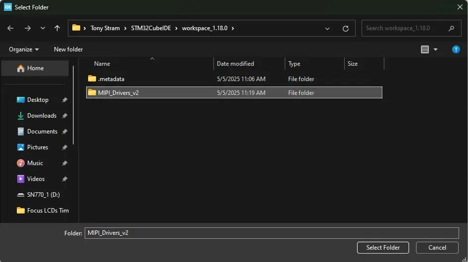
Task: Open the Downloads folder in sidebar
Action: [42, 116]
